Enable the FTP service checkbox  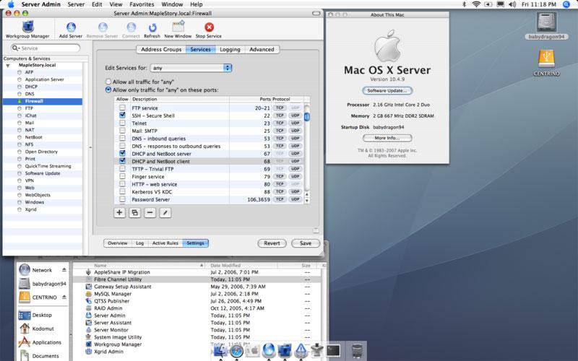(122, 108)
